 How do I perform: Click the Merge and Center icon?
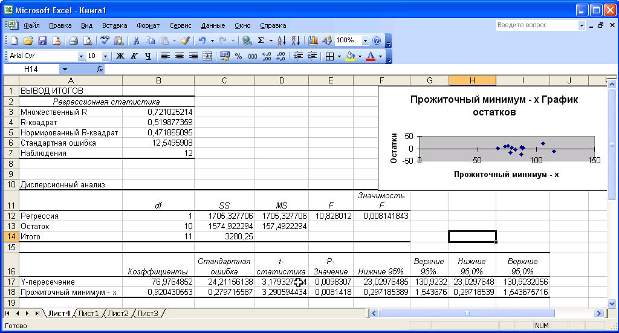point(207,56)
